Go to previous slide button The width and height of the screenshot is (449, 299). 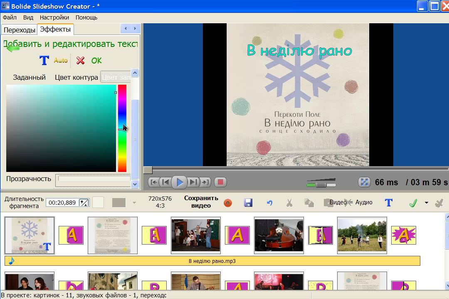coord(165,182)
